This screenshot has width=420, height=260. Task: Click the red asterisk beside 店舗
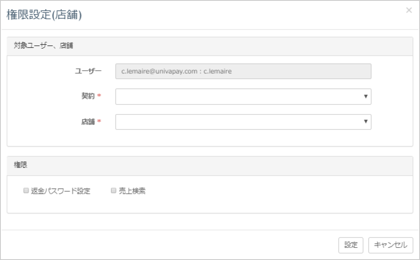99,122
